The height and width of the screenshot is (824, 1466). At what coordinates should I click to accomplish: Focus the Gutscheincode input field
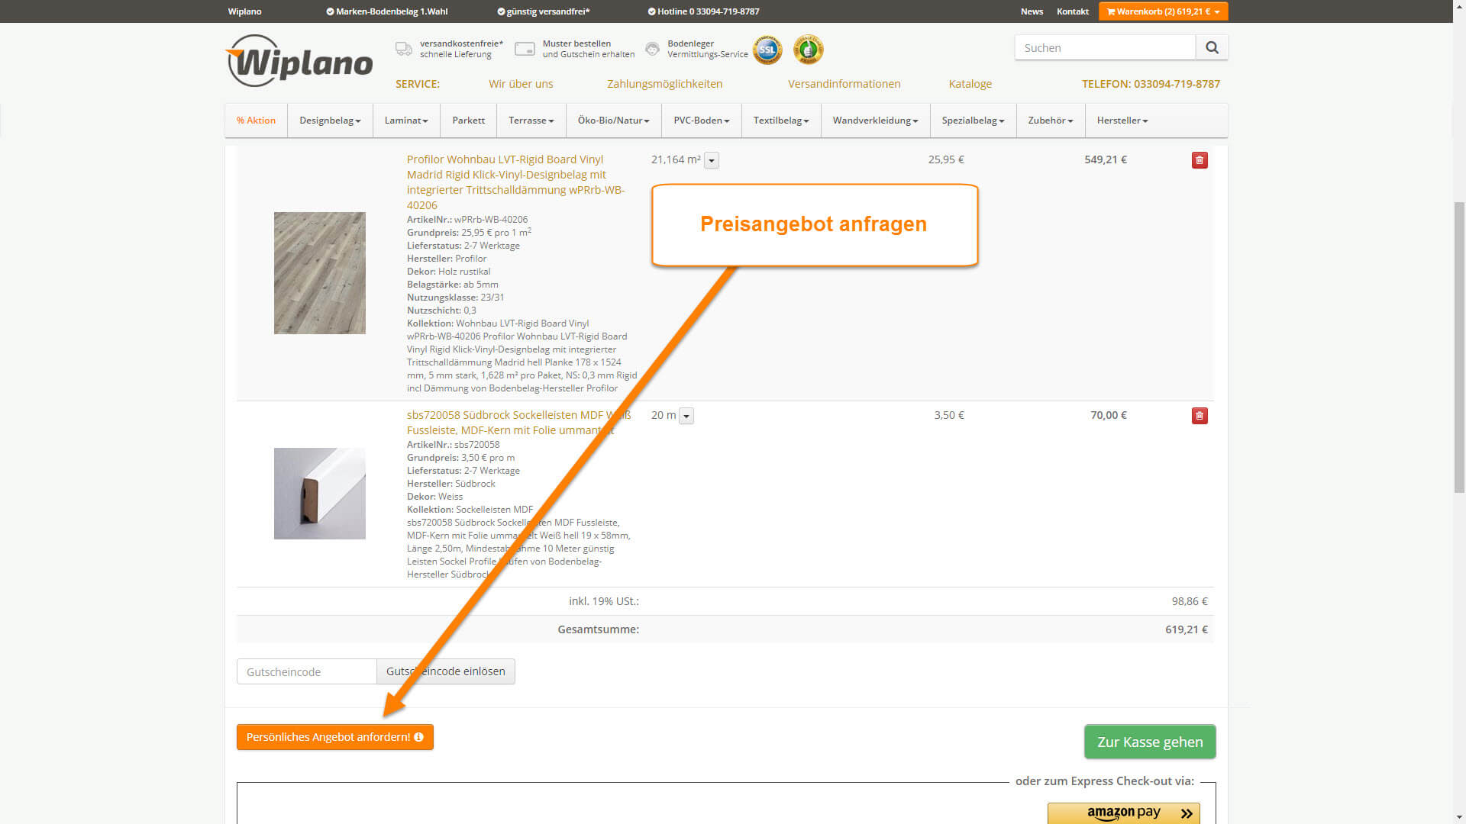click(307, 671)
